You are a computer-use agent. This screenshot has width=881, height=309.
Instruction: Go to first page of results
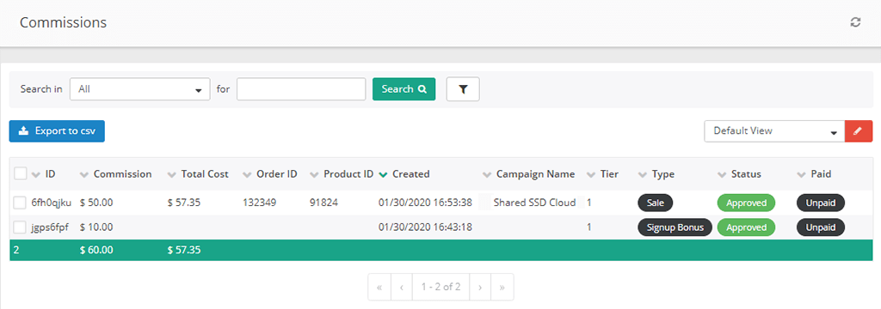point(379,288)
